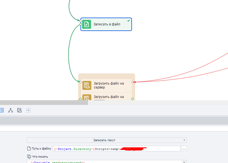This screenshot has height=163, width=228.
Task: Expand the dropdown arrow next to 'Записать текст'
Action: tap(184, 140)
